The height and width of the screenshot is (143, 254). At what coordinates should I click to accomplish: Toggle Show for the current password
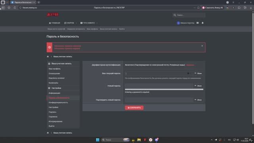[x=198, y=73]
